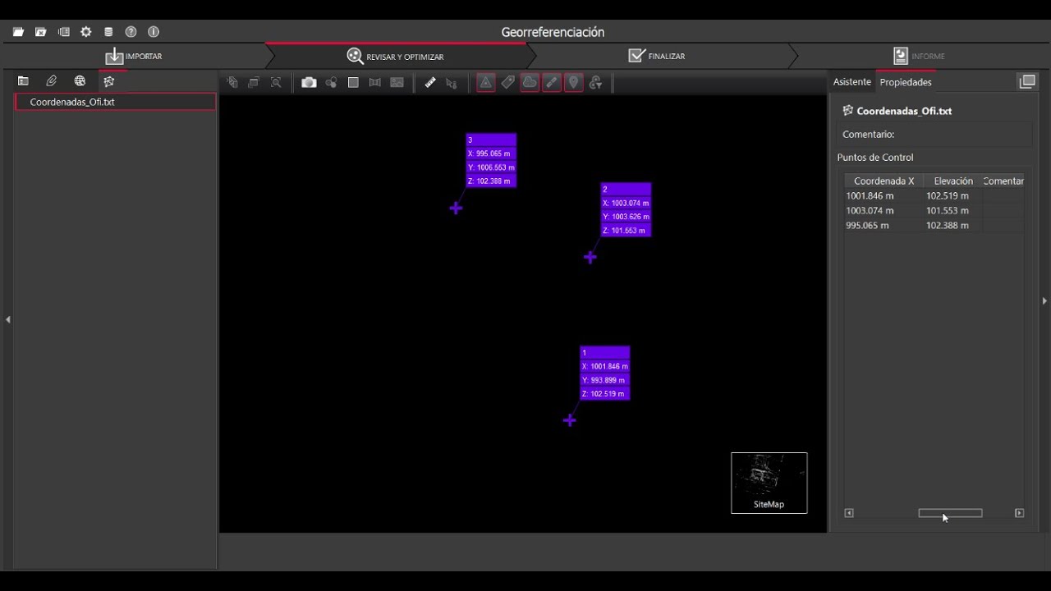Click the table scroll left arrow
Screen dimensions: 1051x591
849,513
